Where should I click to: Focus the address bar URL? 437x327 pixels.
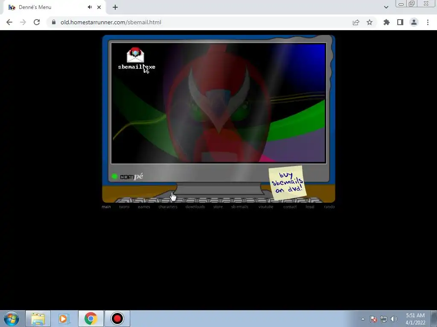click(x=111, y=22)
